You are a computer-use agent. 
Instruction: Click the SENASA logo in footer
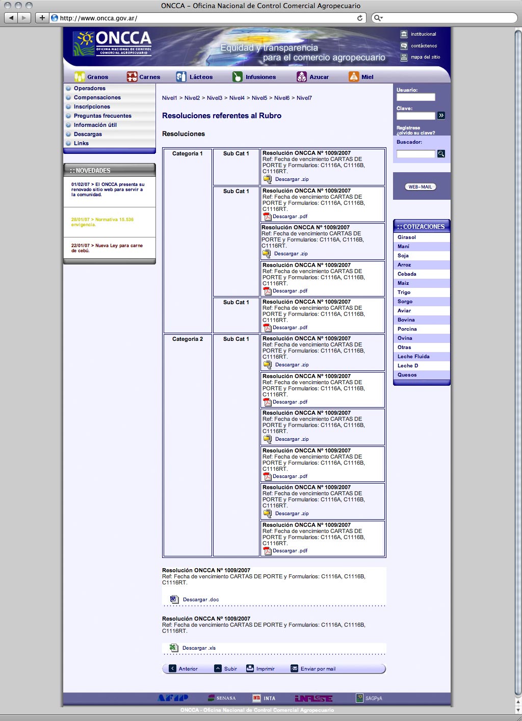[x=222, y=698]
